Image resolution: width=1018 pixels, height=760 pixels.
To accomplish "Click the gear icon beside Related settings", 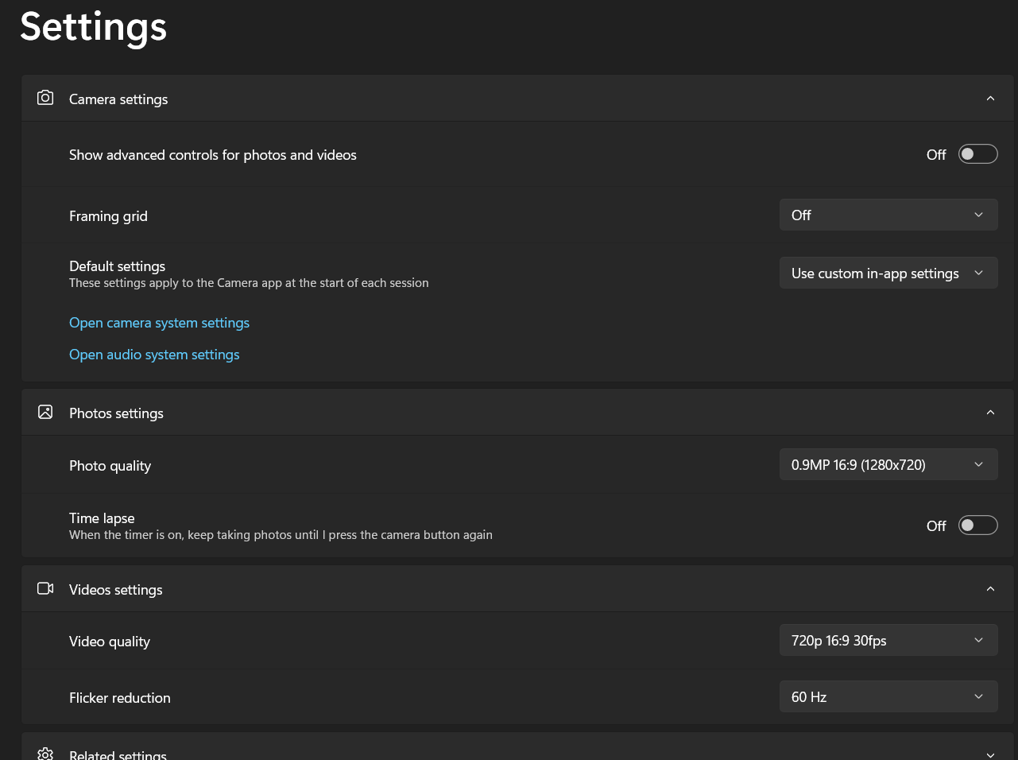I will click(x=45, y=754).
